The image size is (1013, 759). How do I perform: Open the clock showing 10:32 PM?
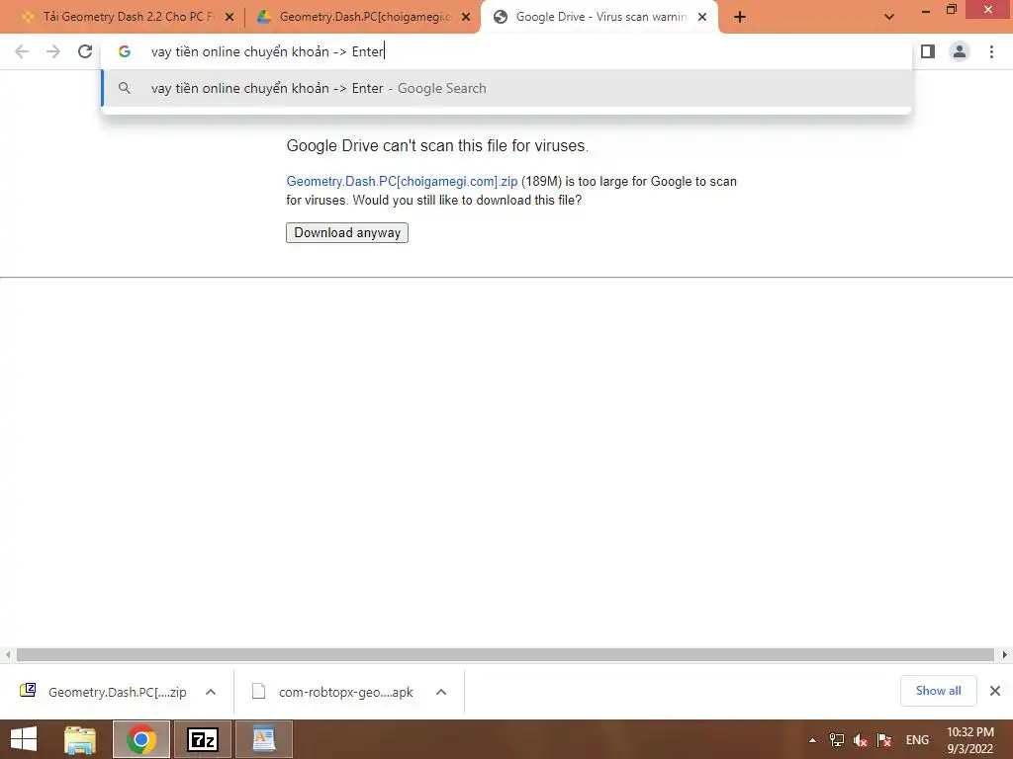tap(970, 740)
